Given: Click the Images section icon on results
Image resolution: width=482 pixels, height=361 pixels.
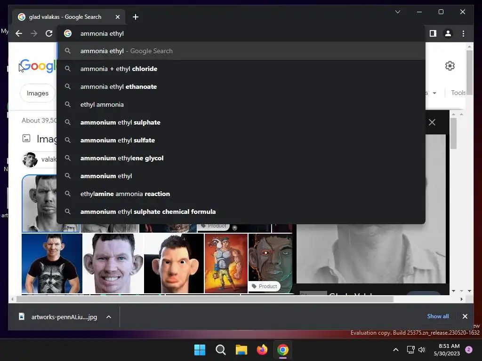Looking at the screenshot, I should 26,139.
